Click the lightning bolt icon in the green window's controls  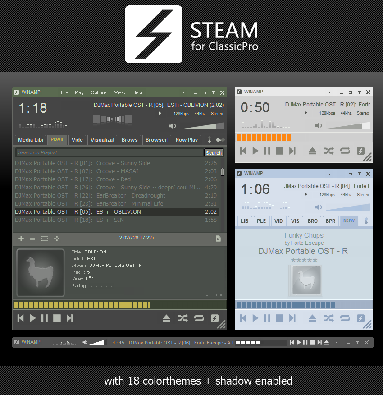214,318
